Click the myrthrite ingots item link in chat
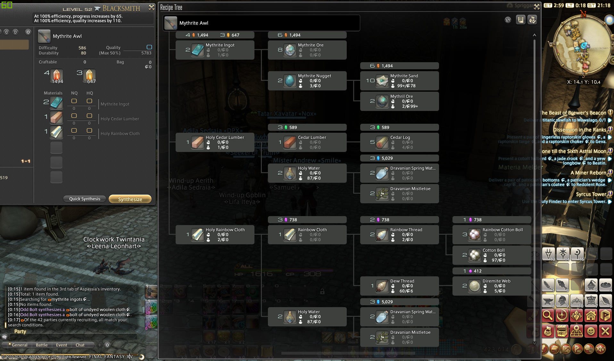The width and height of the screenshot is (614, 361). tap(67, 299)
